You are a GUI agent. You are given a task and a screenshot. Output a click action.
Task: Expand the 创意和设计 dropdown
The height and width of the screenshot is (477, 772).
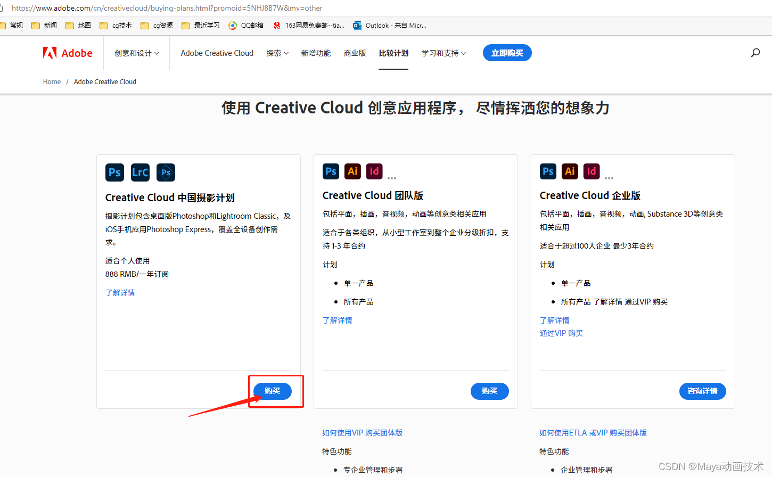(137, 53)
